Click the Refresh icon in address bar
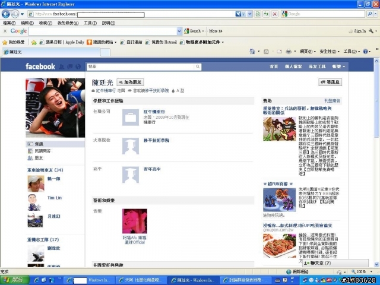 click(266, 14)
